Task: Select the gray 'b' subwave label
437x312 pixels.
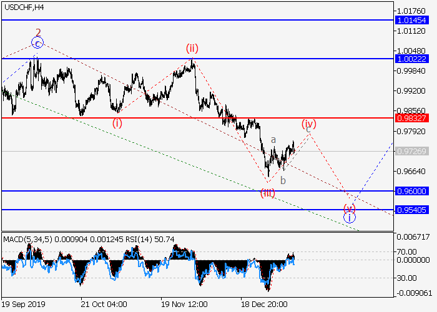Action: (x=283, y=180)
